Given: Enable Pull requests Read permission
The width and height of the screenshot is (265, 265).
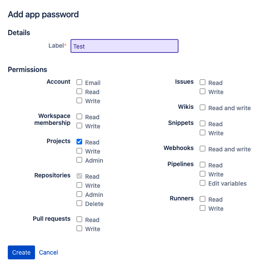Looking at the screenshot, I should pyautogui.click(x=80, y=219).
